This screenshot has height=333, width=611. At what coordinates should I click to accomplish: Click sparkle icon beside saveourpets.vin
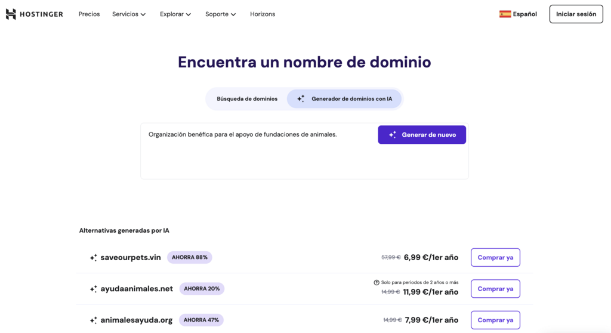[x=93, y=258]
